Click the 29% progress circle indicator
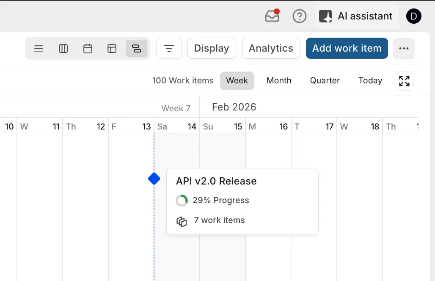 182,200
